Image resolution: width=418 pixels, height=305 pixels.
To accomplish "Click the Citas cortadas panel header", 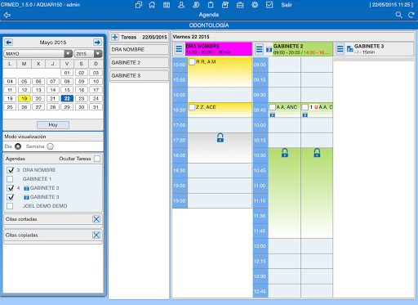I will (53, 219).
